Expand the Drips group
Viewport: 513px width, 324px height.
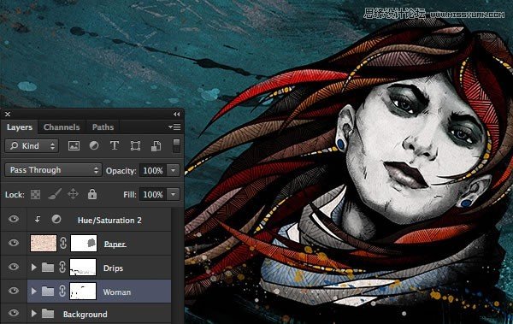pos(33,268)
